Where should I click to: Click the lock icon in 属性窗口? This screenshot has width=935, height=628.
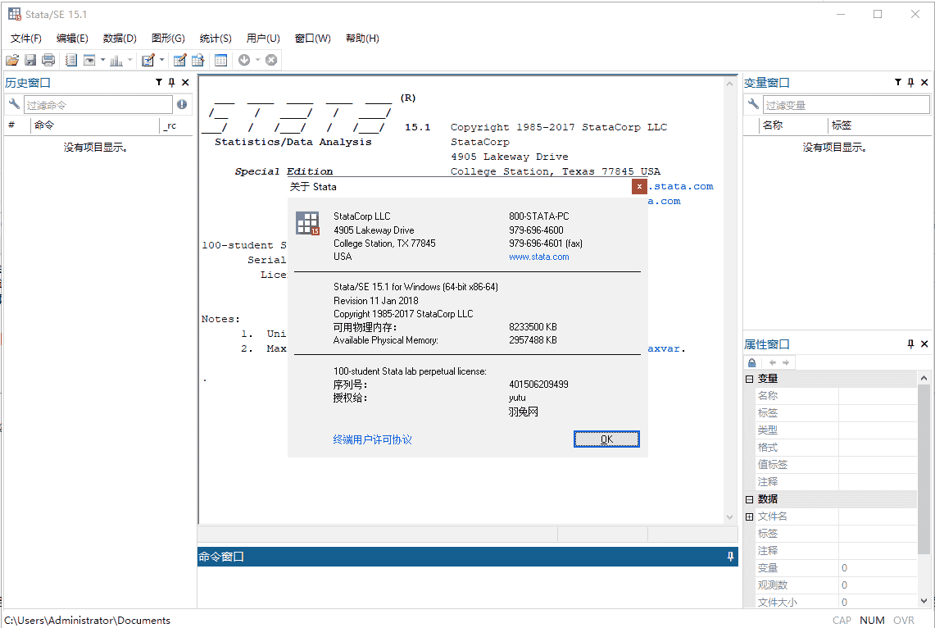(751, 362)
